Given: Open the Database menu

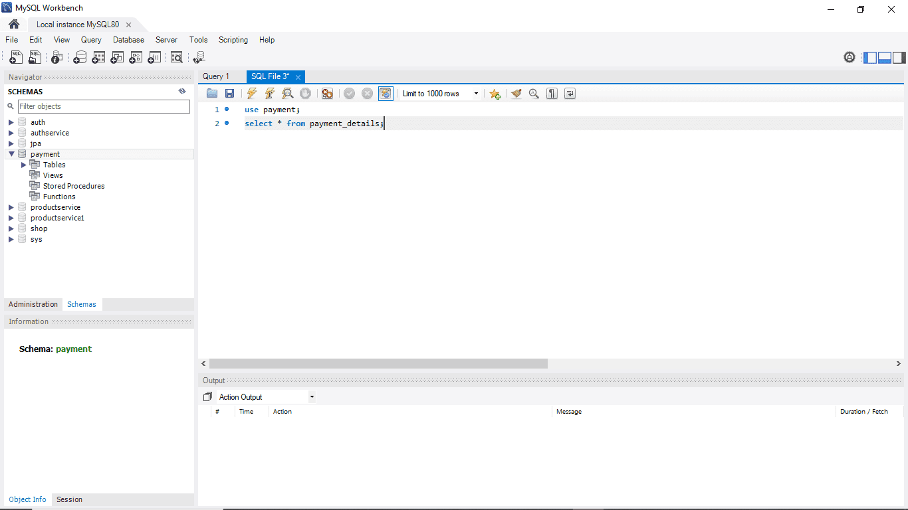Looking at the screenshot, I should (128, 40).
